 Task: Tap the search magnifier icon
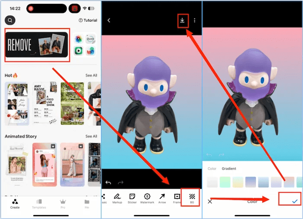[10, 20]
